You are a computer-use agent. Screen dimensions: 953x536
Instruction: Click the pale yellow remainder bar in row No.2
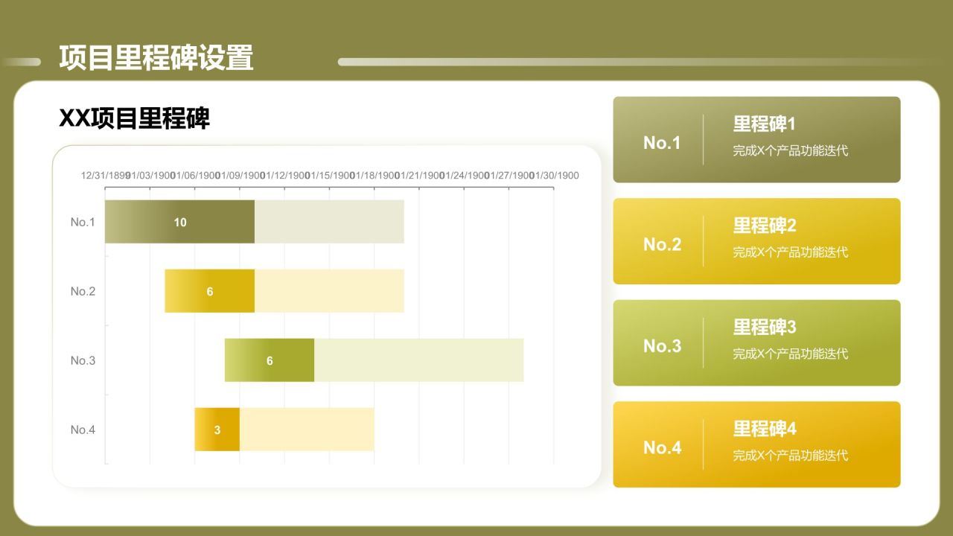[x=329, y=291]
